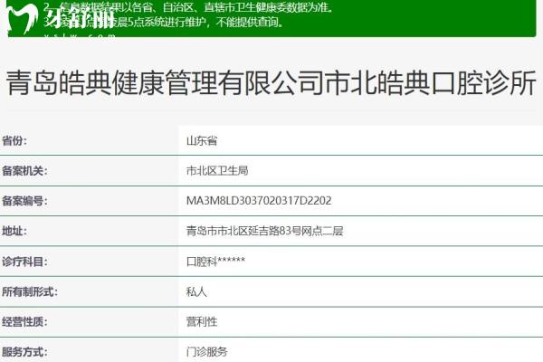Select the 经营性质 label

[x=24, y=322]
